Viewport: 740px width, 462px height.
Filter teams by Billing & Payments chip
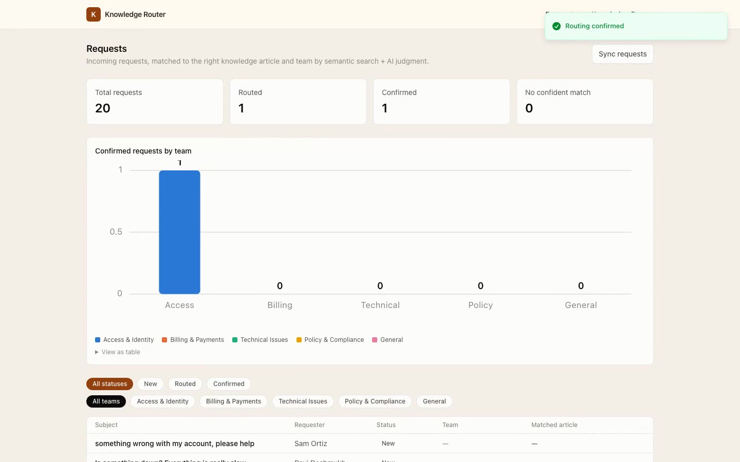point(233,401)
